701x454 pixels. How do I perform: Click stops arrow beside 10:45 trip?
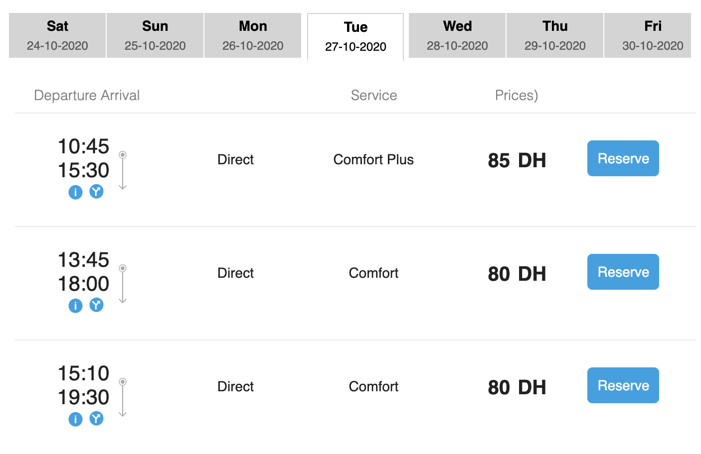(x=123, y=171)
